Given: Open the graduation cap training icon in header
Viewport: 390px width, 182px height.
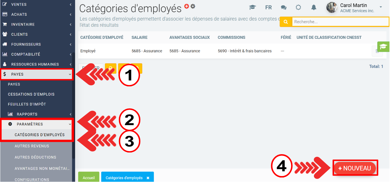Looking at the screenshot, I should point(253,8).
